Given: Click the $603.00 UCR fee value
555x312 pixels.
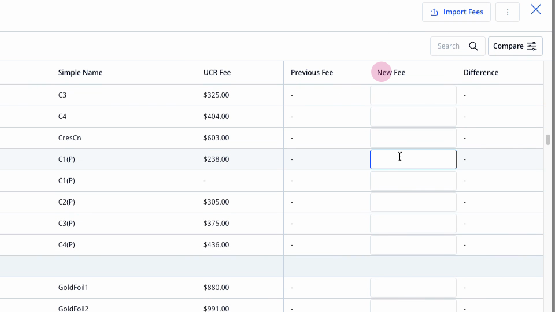Looking at the screenshot, I should (216, 138).
